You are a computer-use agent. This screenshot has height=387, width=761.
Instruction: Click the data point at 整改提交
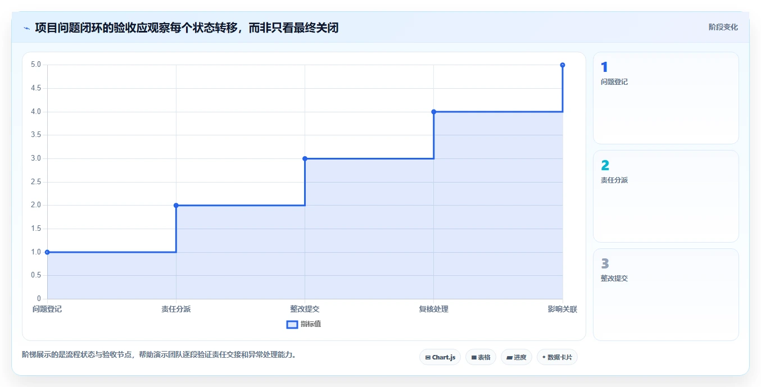point(305,158)
